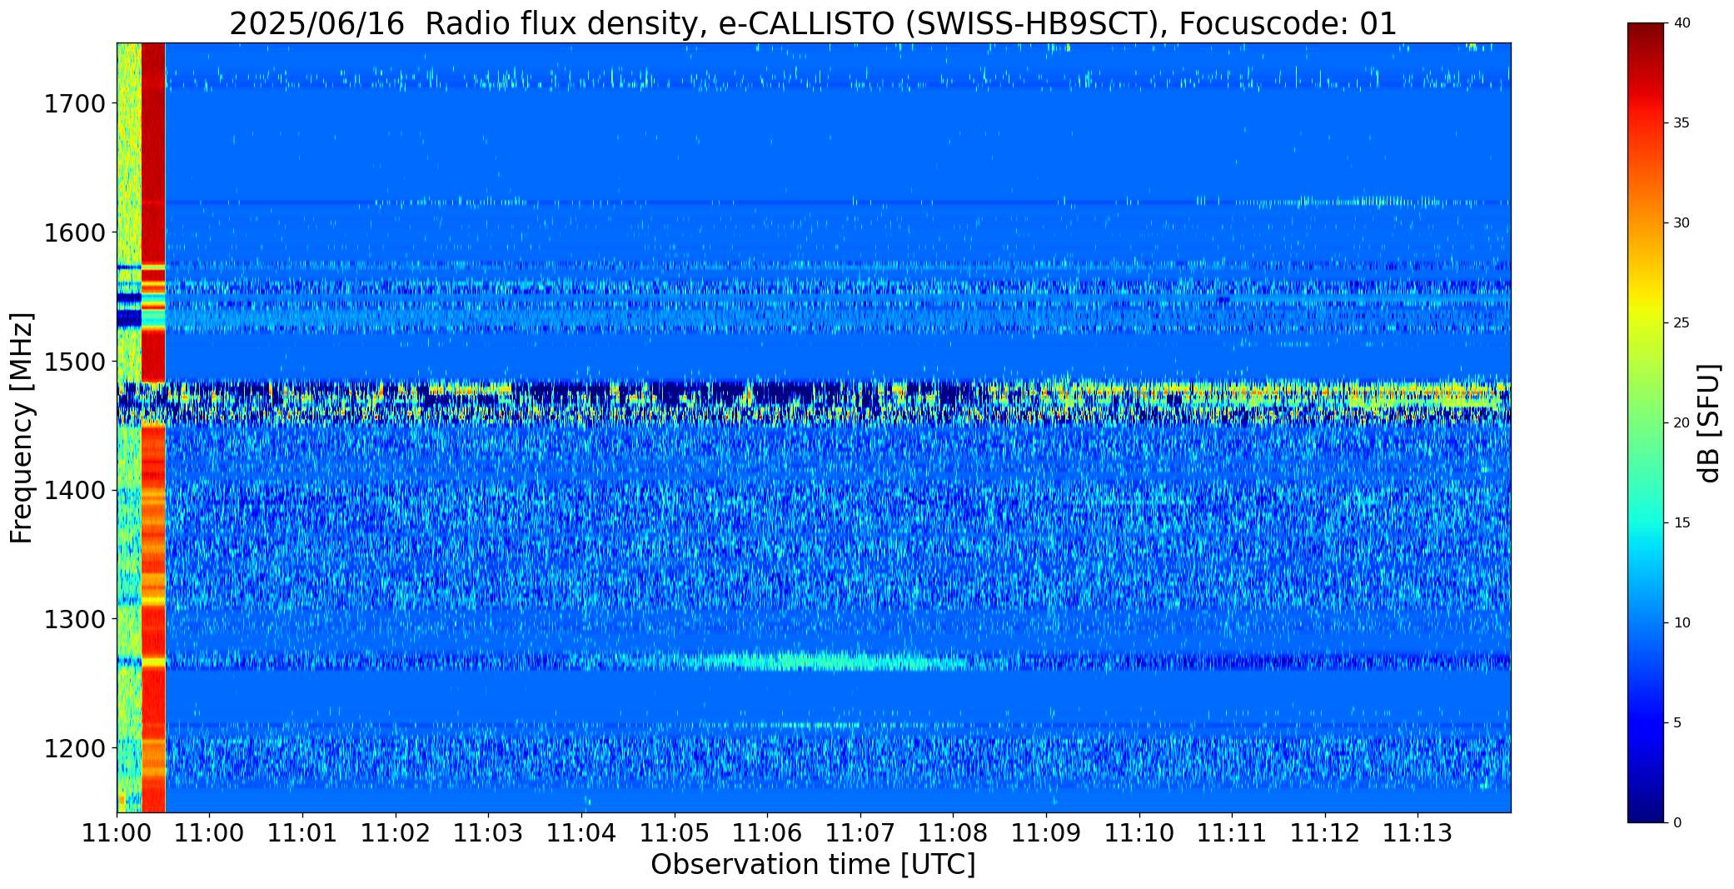Image resolution: width=1734 pixels, height=889 pixels.
Task: Click the 11:06 time tick label
Action: [767, 833]
